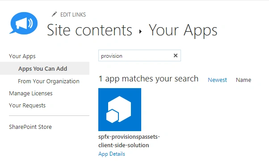This screenshot has width=269, height=166.
Task: Open App Details link
Action: point(112,154)
